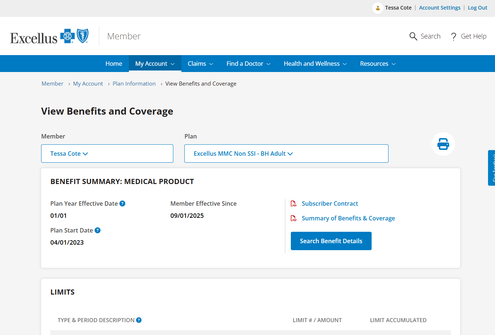495x335 pixels.
Task: Click the magnifying glass Search icon
Action: 413,36
